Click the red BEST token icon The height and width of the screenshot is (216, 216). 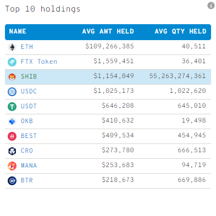(x=12, y=136)
